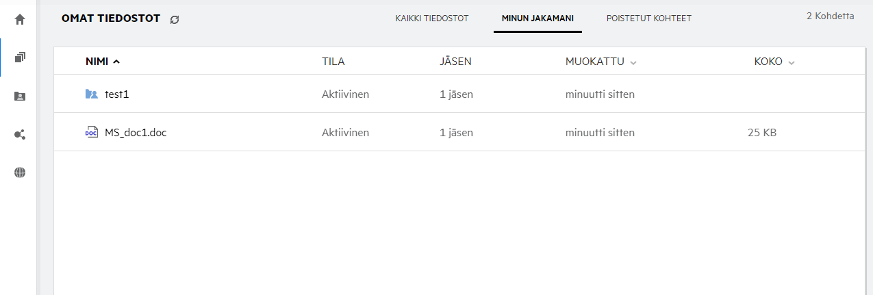The image size is (873, 295).
Task: Open the Poistetut Kohteet tab
Action: click(x=648, y=18)
